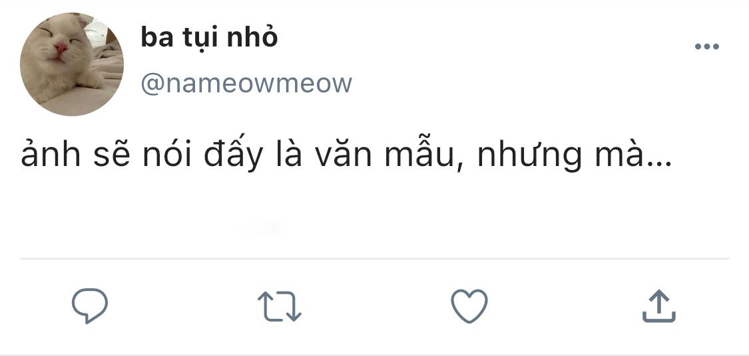Select the two-arrow repost symbol
Viewport: 749px width, 356px height.
(x=280, y=306)
